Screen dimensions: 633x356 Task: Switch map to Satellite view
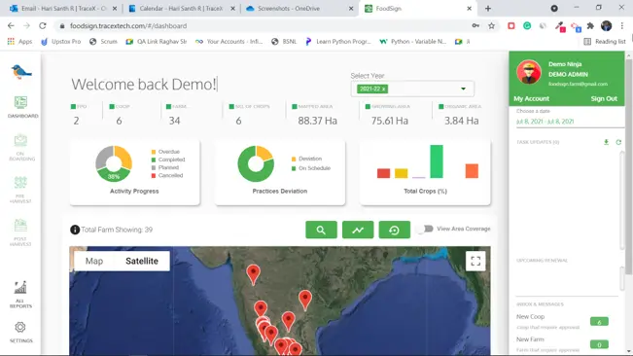click(x=142, y=261)
